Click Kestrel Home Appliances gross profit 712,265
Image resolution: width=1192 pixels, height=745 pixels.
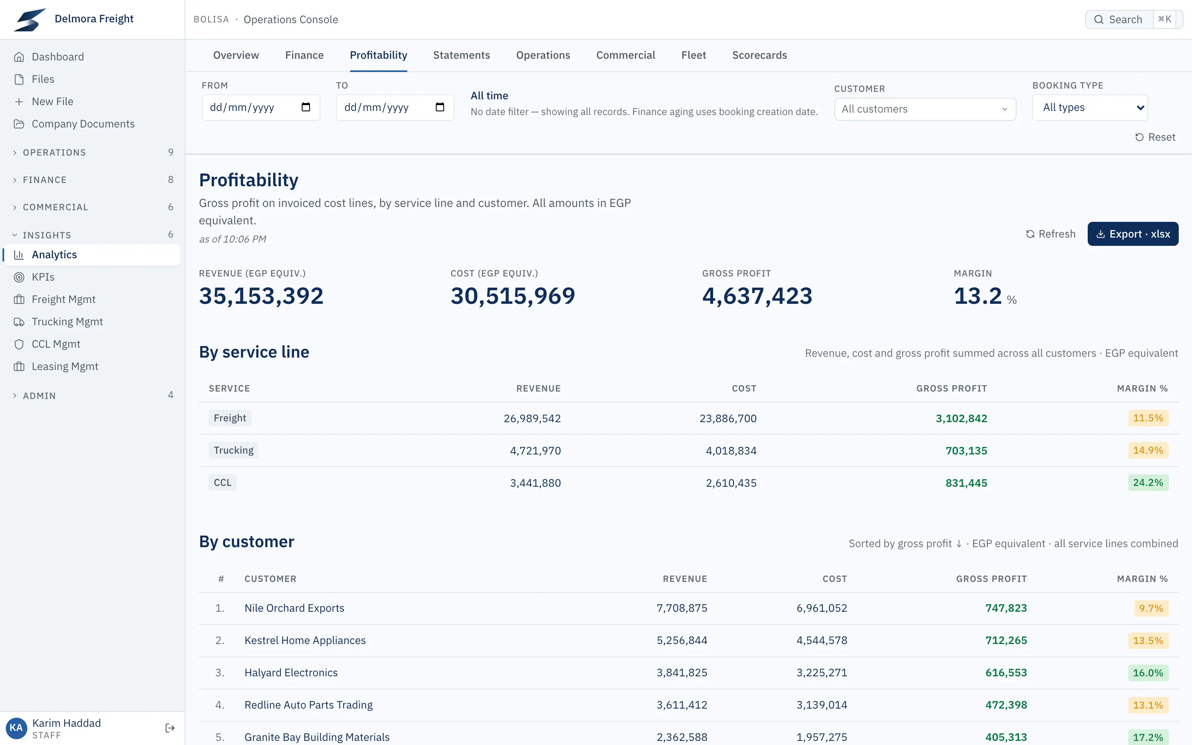pos(1006,641)
